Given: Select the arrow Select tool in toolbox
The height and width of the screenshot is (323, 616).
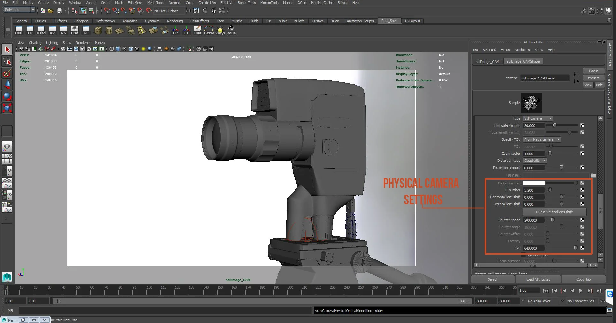Looking at the screenshot, I should [7, 49].
